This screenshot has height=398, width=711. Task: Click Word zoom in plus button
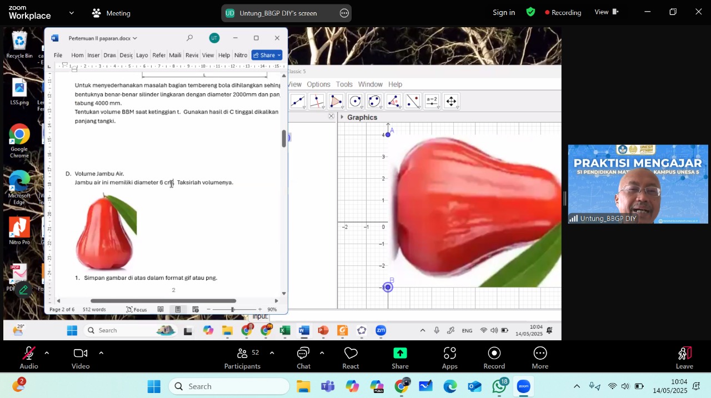click(259, 309)
